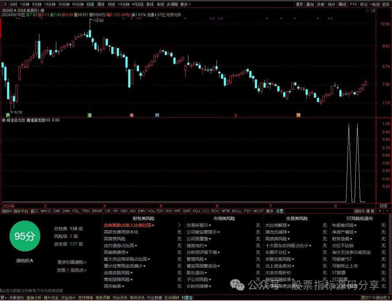Click the 模板 template button
This screenshot has height=301, width=392.
(371, 211)
